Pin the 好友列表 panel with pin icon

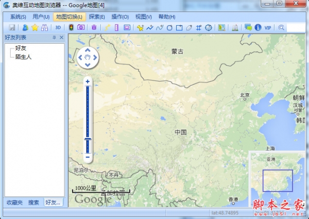(x=54, y=38)
